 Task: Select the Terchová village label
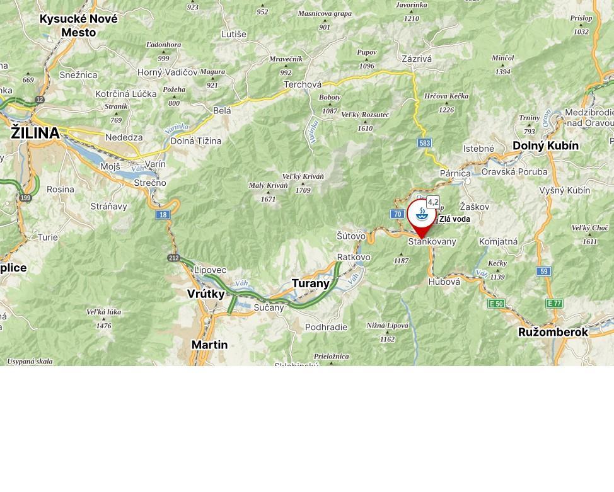point(303,84)
